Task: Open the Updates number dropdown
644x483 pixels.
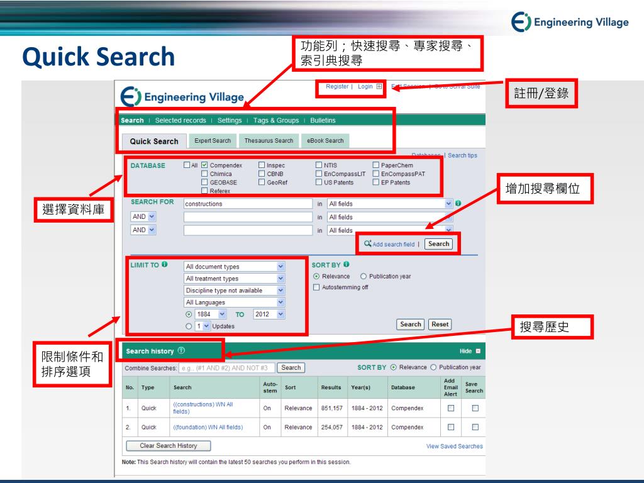Action: (203, 326)
